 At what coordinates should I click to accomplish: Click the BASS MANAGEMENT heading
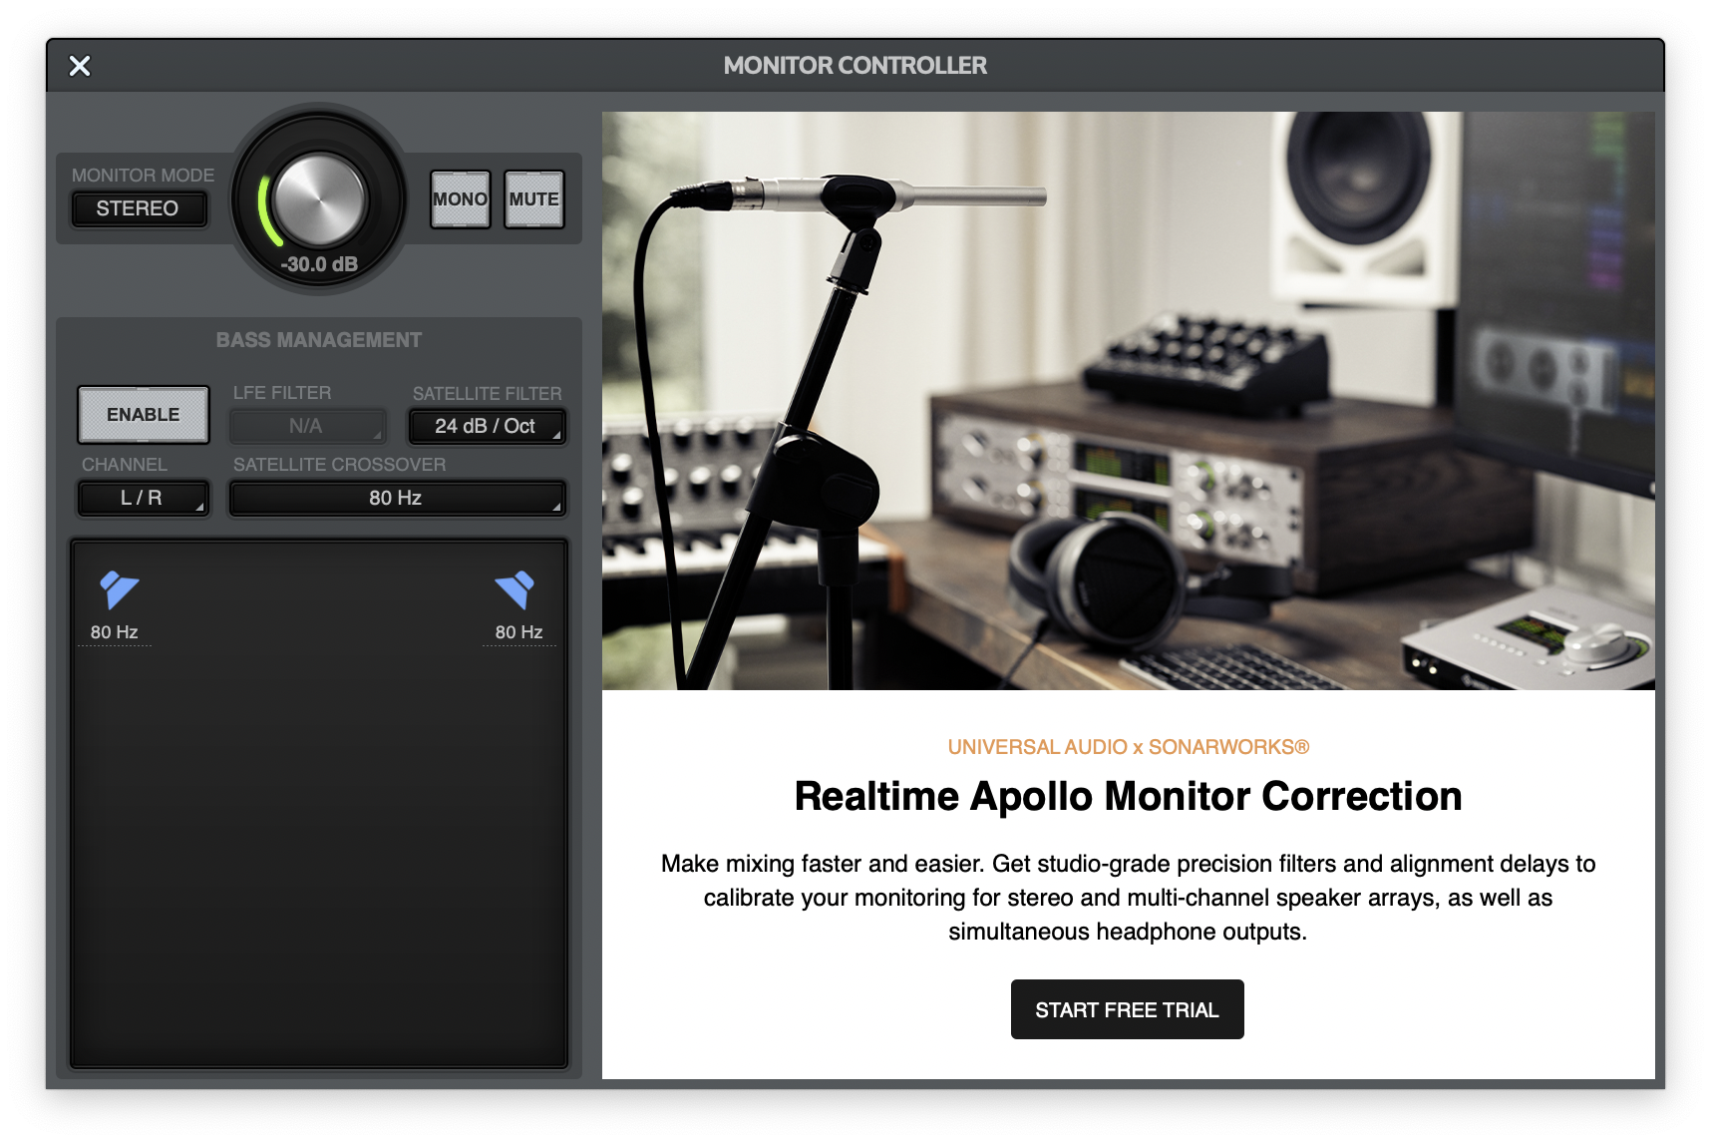click(319, 340)
